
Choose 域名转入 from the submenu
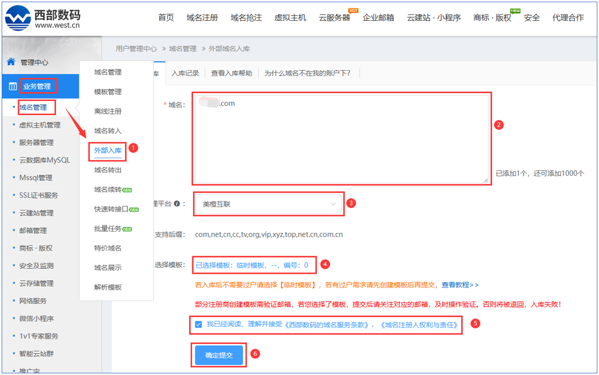pyautogui.click(x=108, y=131)
